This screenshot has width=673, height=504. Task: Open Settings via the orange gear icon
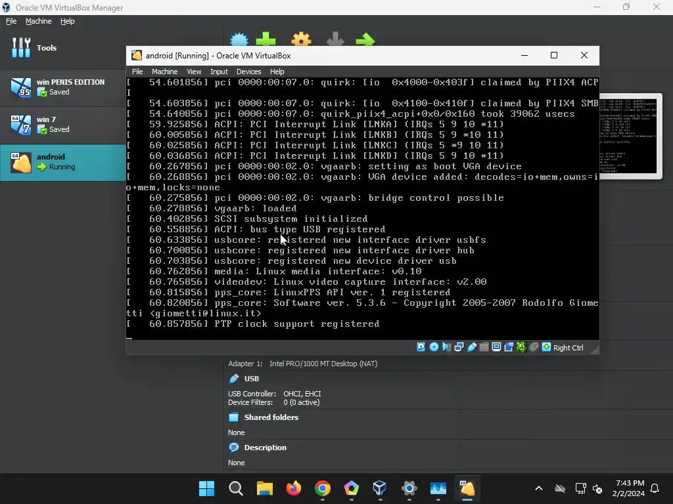pyautogui.click(x=301, y=39)
